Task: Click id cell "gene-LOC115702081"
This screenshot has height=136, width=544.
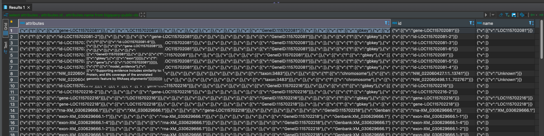Action: (433, 30)
